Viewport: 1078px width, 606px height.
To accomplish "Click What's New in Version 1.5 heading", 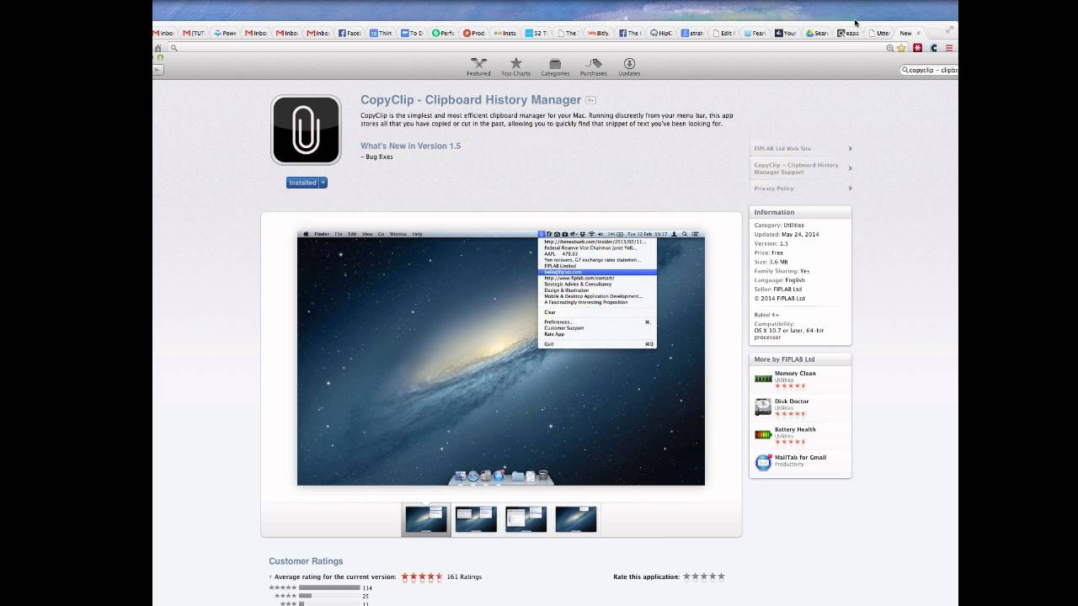I will (x=411, y=146).
